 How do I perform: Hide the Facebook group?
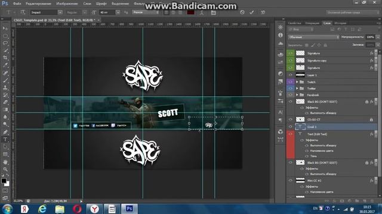pyautogui.click(x=291, y=95)
